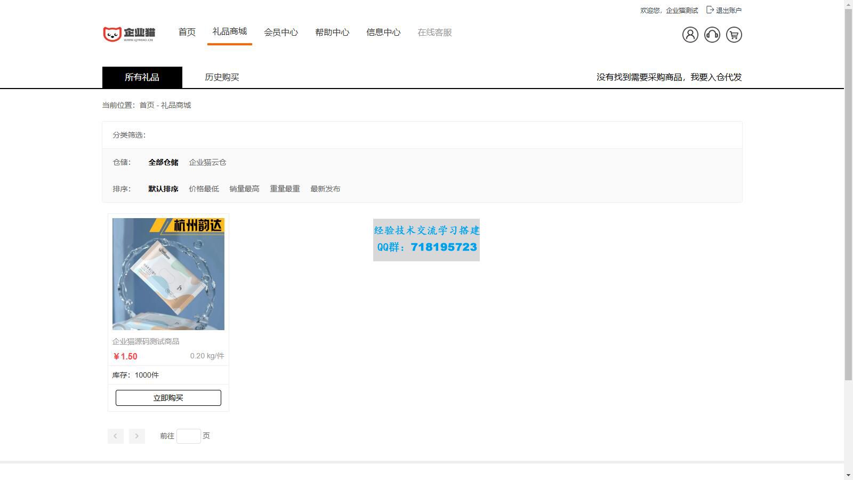This screenshot has width=853, height=480.
Task: Click 礼品商城 in breadcrumb
Action: click(176, 105)
